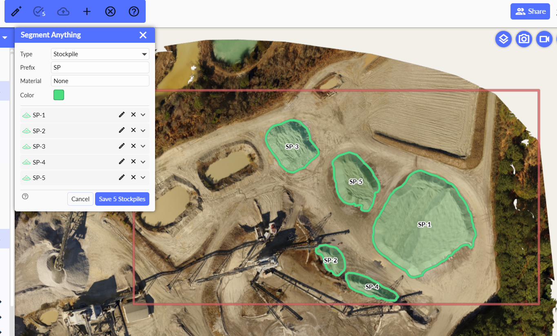Viewport: 557px width, 336px height.
Task: Open the Type Stockpile dropdown
Action: click(100, 54)
